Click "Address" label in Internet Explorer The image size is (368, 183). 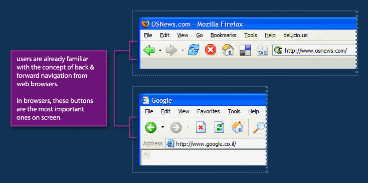153,143
